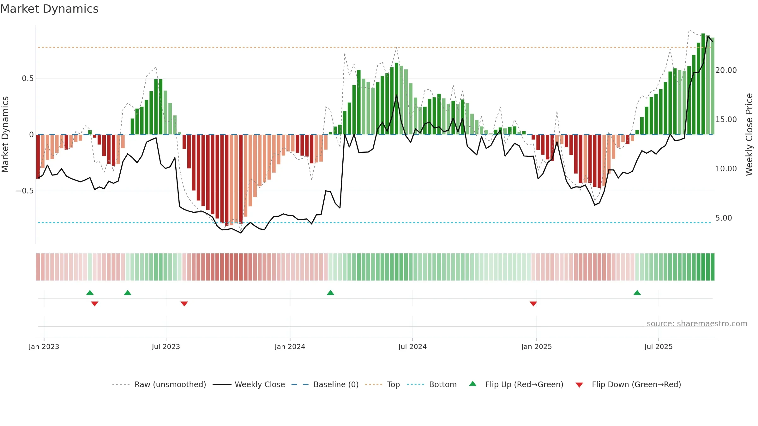Click the green Flip Up legend triangle icon

click(472, 384)
